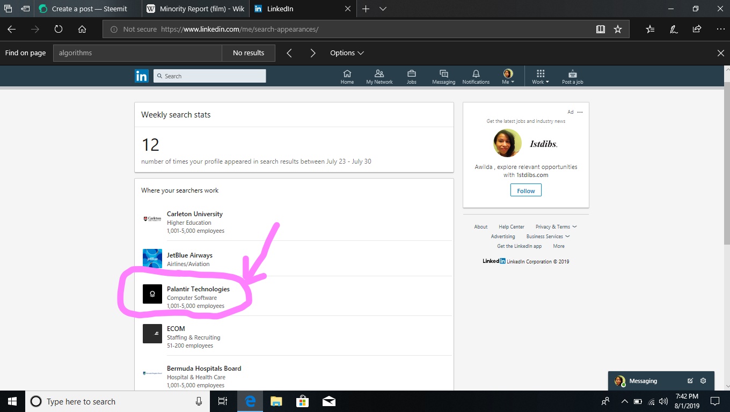This screenshot has width=730, height=412.
Task: Click JetBlue Airways company logo
Action: click(x=152, y=259)
